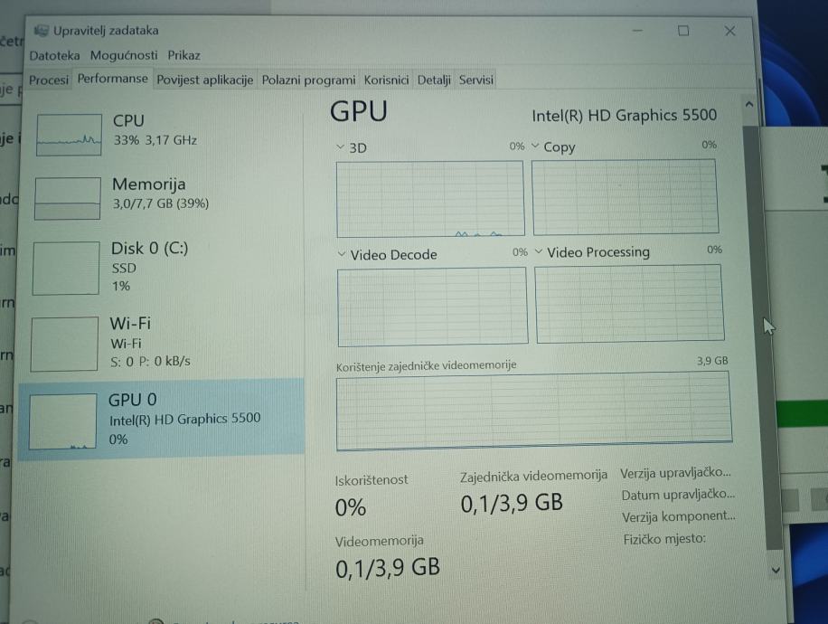This screenshot has width=828, height=624.
Task: Close the Upravitelj zadataka window
Action: (x=729, y=31)
